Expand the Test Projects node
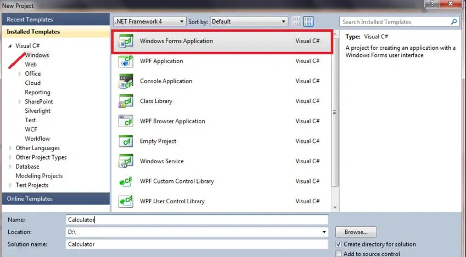 10,185
